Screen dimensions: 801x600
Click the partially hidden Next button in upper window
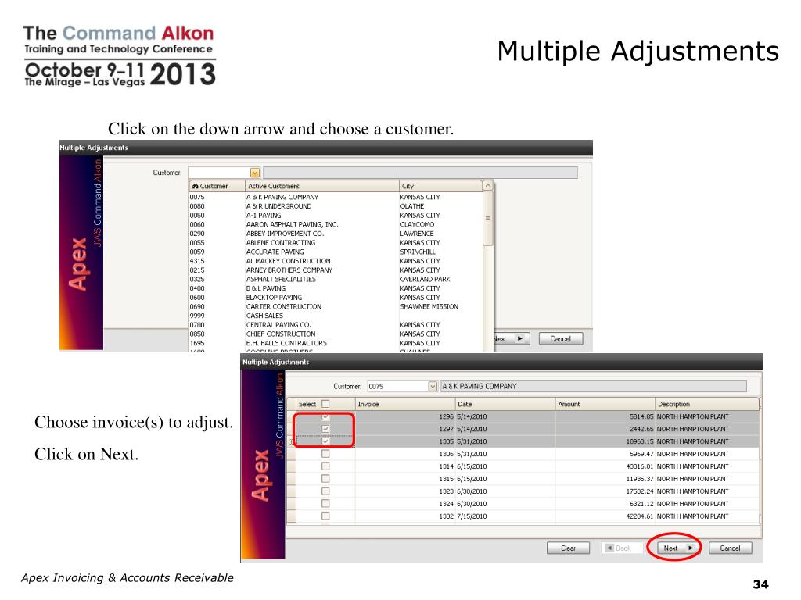point(512,339)
